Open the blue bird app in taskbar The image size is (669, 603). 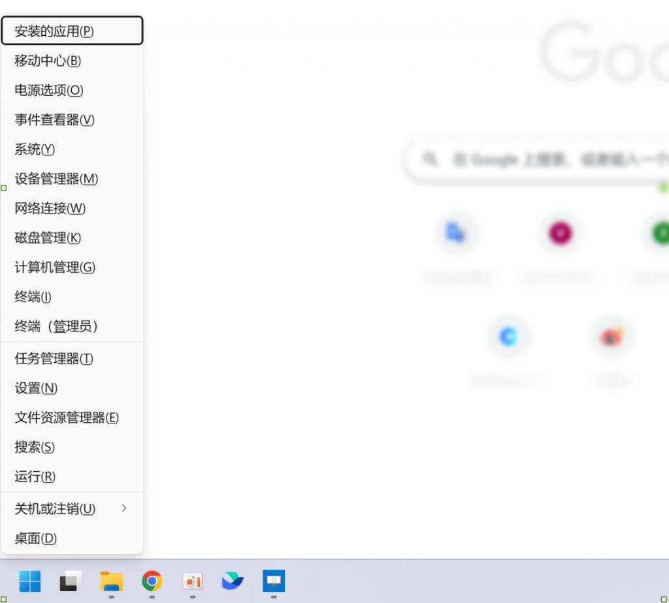[x=233, y=580]
